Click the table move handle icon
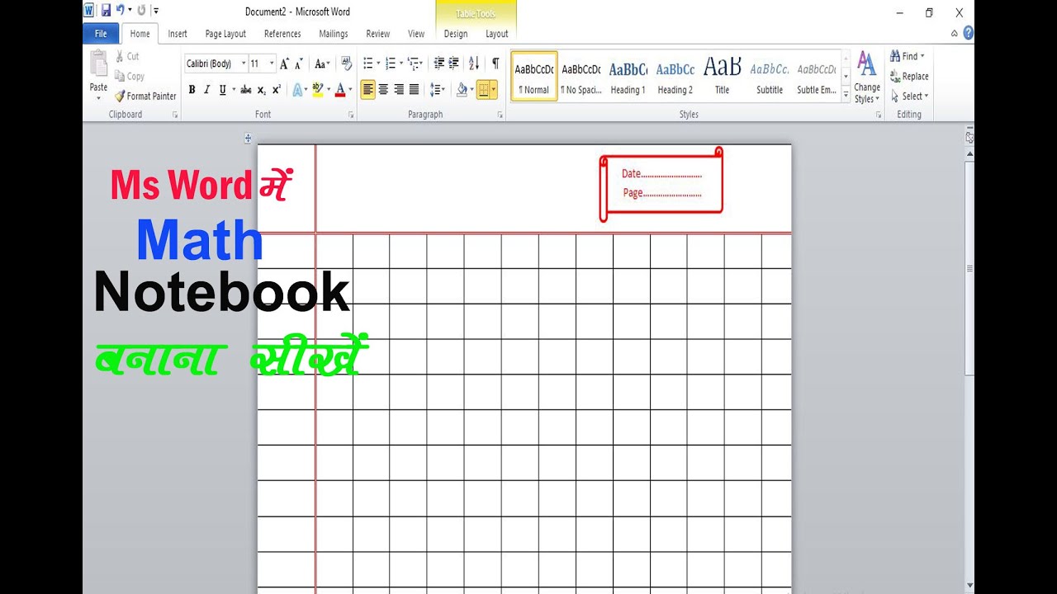 coord(248,139)
